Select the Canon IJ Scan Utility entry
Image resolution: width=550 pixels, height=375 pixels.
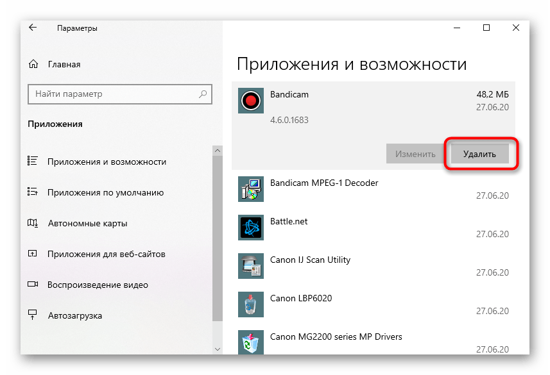point(374,267)
